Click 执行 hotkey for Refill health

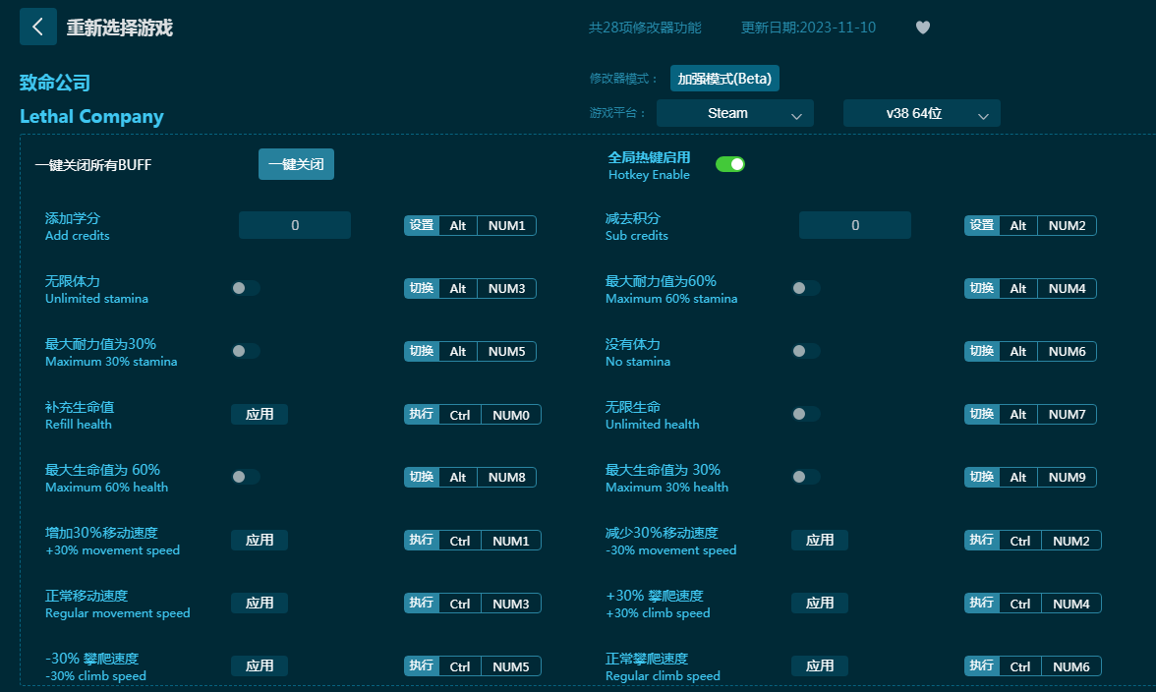click(x=422, y=414)
